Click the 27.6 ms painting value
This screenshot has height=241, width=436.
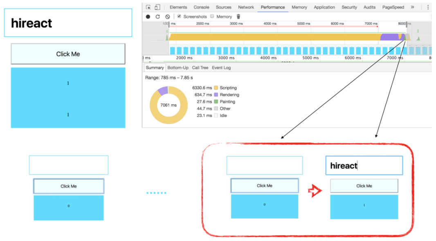click(x=205, y=102)
